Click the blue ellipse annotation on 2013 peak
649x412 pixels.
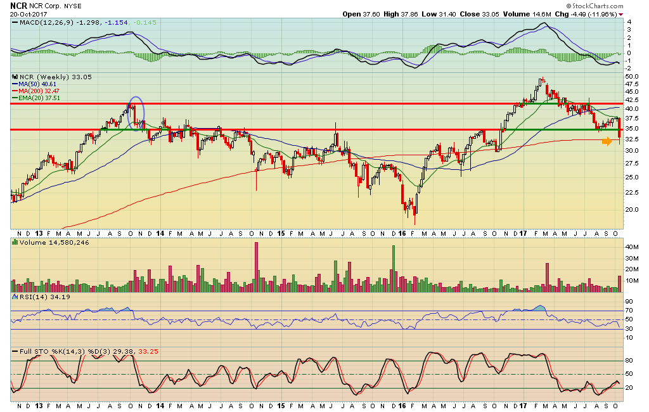[136, 112]
